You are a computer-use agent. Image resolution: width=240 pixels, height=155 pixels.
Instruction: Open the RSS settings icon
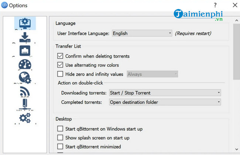[x=25, y=91]
